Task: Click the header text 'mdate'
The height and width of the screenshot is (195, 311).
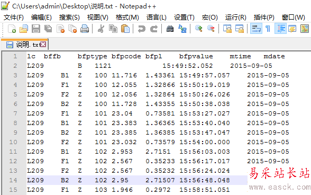Action: (x=274, y=56)
